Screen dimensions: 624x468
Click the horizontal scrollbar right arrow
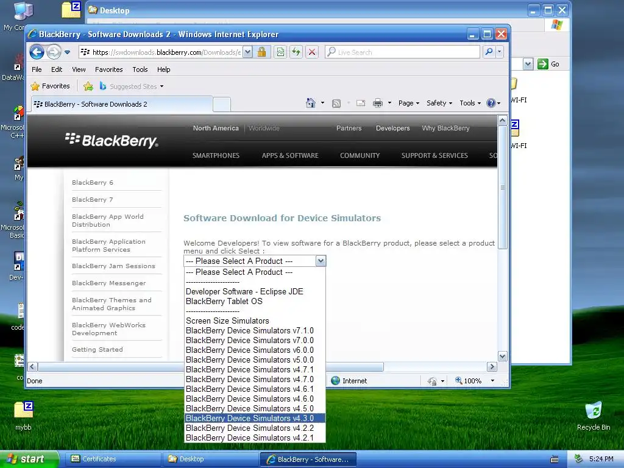[x=492, y=366]
